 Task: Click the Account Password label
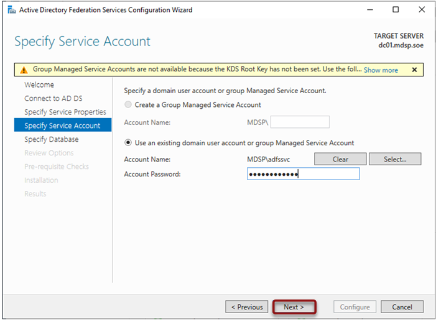pyautogui.click(x=152, y=174)
